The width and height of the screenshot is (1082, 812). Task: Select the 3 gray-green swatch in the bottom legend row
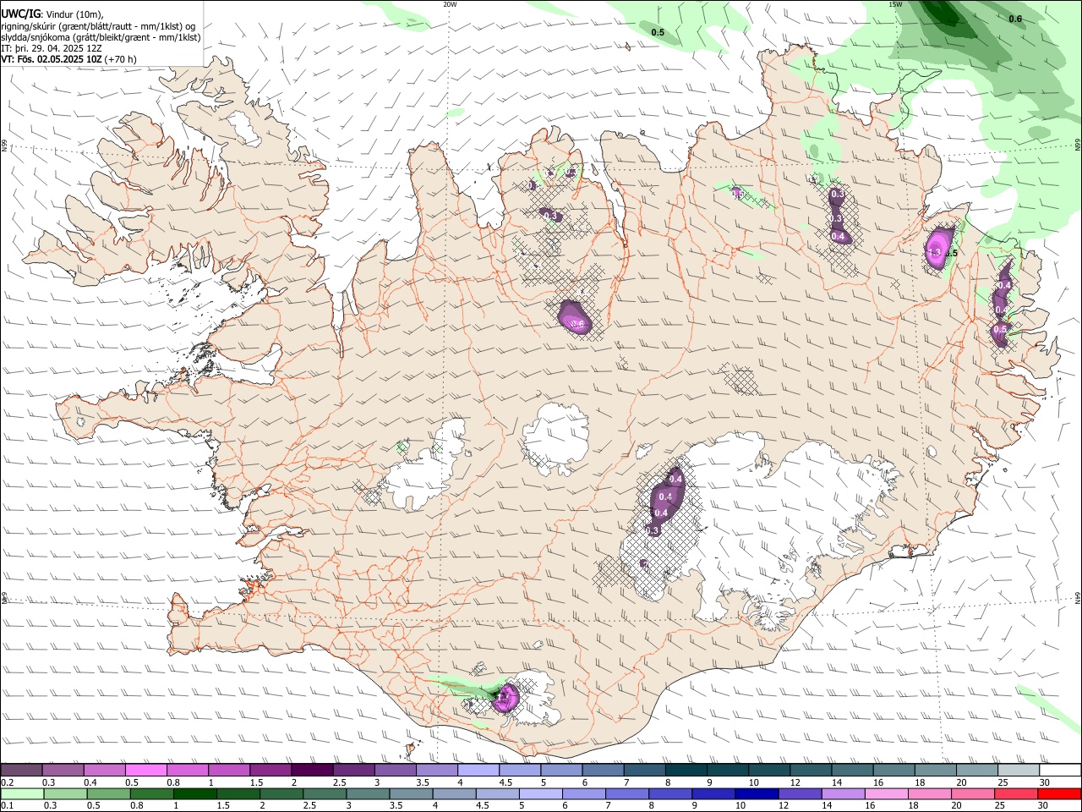367,794
